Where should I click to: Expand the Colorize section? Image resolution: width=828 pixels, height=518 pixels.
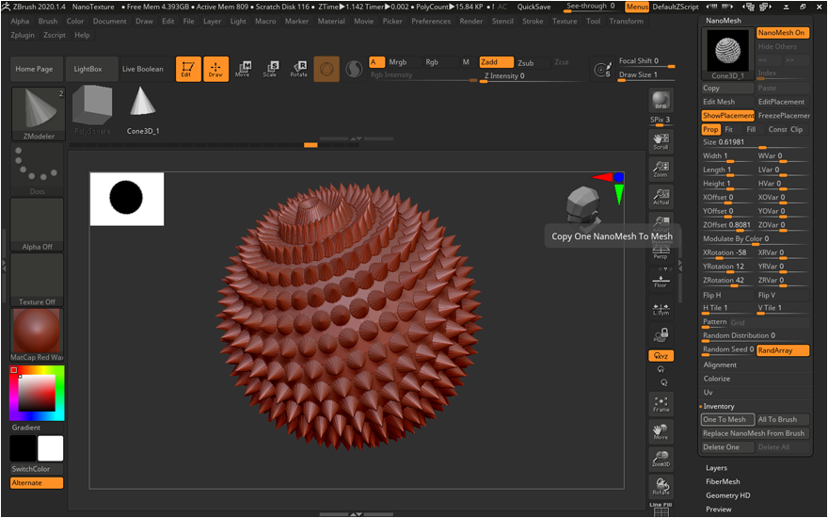pos(717,379)
